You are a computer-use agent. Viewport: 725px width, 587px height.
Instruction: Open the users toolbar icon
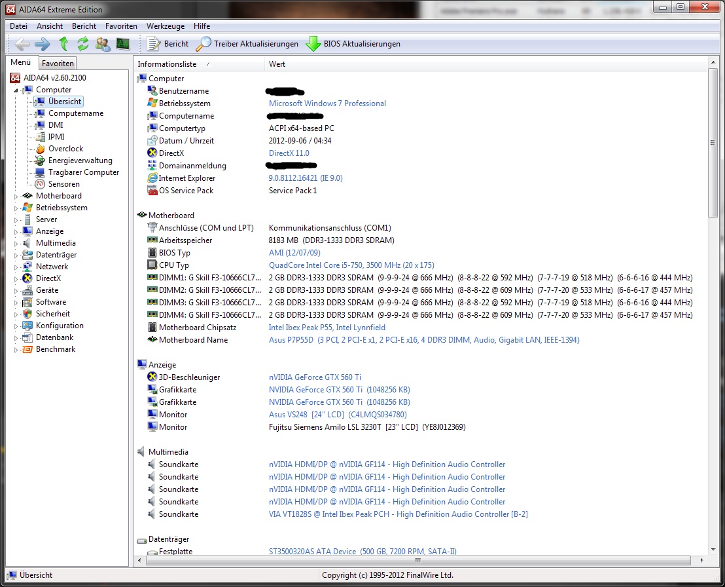click(x=103, y=44)
